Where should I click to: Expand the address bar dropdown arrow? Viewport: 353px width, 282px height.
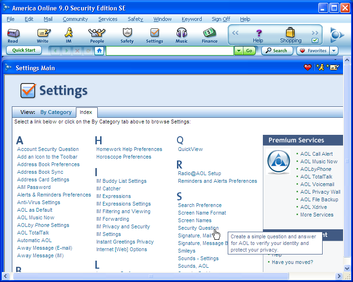click(239, 51)
